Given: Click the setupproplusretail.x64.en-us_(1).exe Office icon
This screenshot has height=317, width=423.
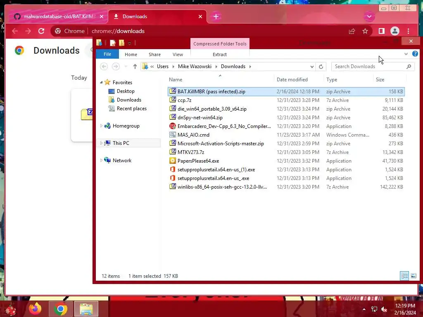Looking at the screenshot, I should click(x=172, y=169).
